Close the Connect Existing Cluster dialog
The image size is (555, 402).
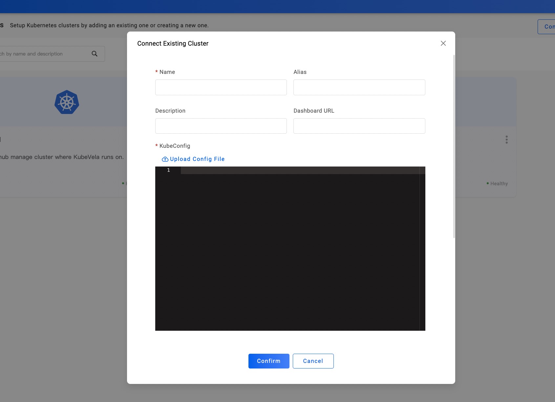[443, 43]
